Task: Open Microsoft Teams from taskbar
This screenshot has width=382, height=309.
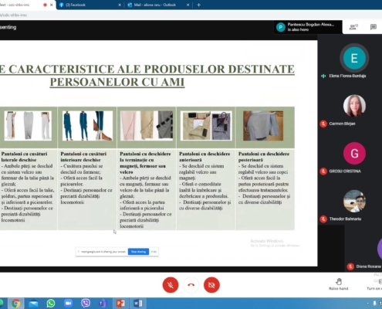Action: coord(103,304)
